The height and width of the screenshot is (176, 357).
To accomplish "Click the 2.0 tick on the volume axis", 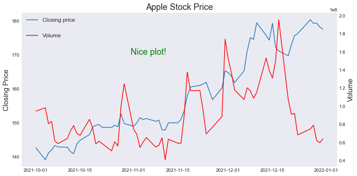I will pos(343,16).
